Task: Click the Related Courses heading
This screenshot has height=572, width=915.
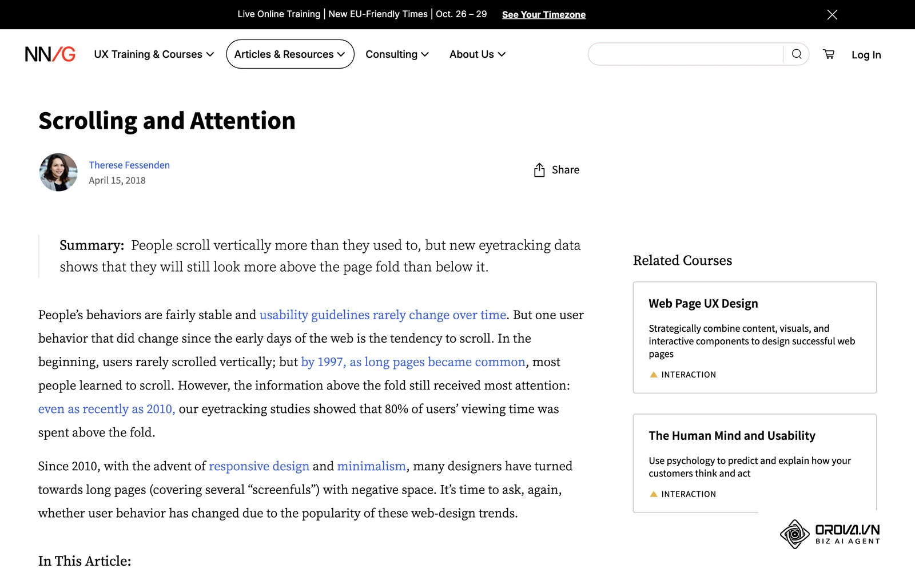Action: pyautogui.click(x=682, y=261)
